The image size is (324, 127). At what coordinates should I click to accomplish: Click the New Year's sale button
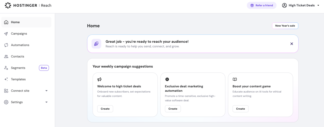click(x=285, y=26)
